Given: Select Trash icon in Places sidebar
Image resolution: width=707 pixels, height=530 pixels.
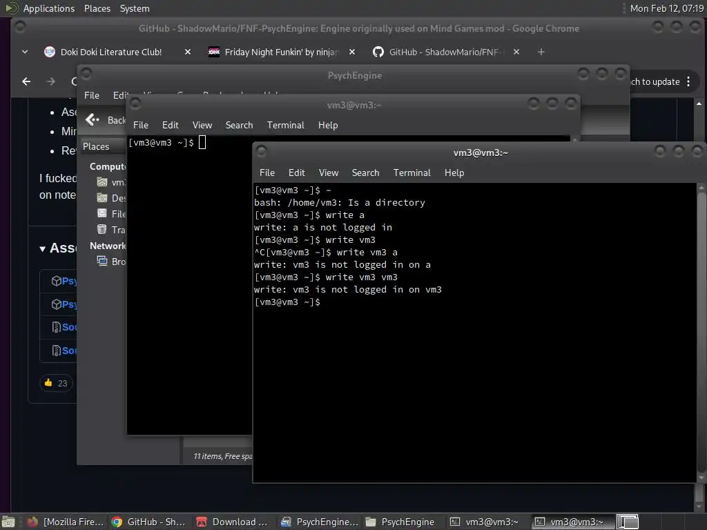Looking at the screenshot, I should click(x=102, y=229).
